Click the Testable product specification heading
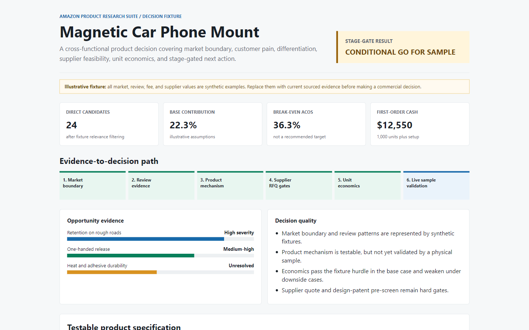The width and height of the screenshot is (529, 330). [124, 327]
